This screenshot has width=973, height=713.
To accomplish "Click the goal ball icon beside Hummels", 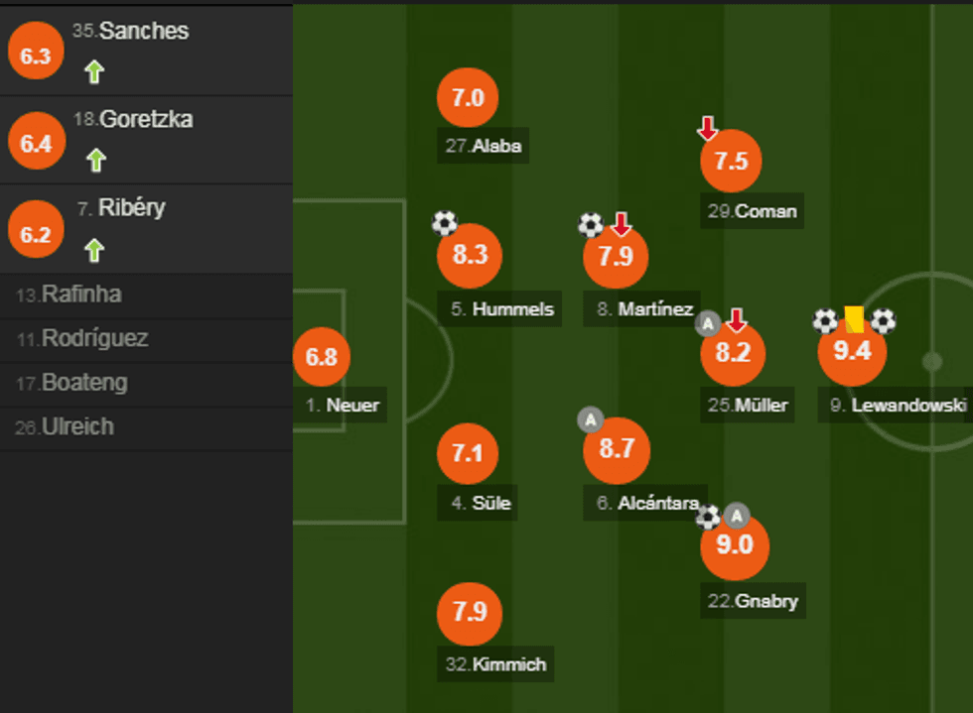I will (445, 222).
